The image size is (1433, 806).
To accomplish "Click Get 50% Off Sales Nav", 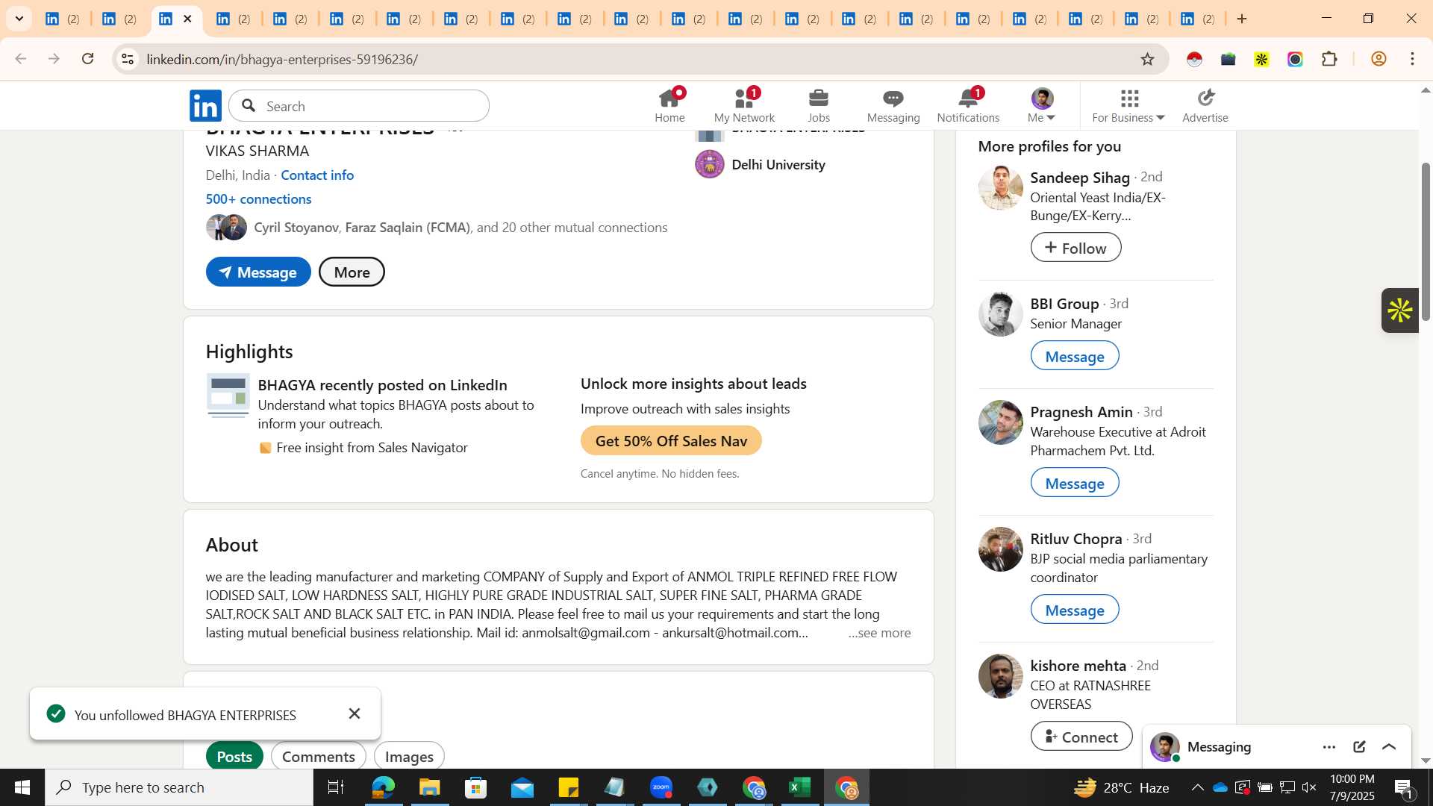I will click(x=671, y=441).
